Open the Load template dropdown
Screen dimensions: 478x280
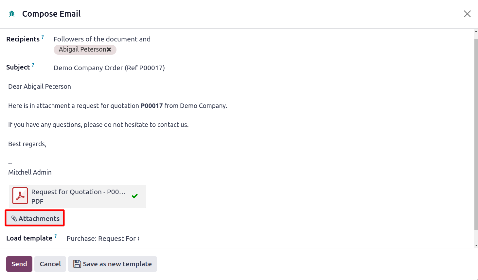tap(102, 239)
